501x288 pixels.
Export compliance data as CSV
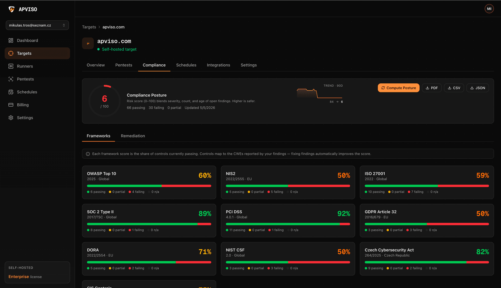(454, 88)
